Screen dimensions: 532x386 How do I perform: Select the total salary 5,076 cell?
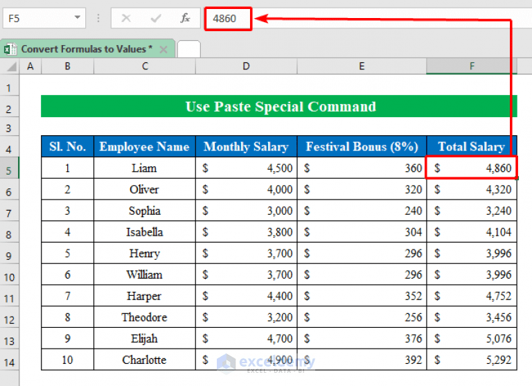(472, 338)
